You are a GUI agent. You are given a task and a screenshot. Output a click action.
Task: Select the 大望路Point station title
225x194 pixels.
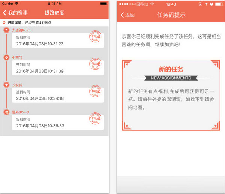point(21,30)
